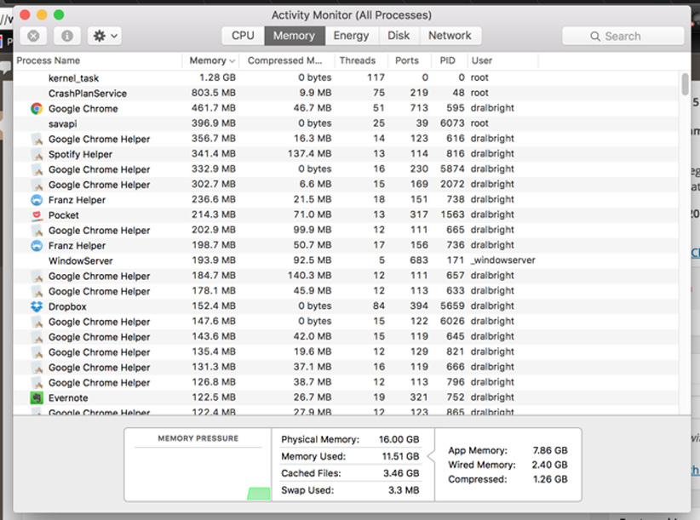Click the Pocket app icon
Viewport: 700px width, 520px height.
pyautogui.click(x=37, y=215)
